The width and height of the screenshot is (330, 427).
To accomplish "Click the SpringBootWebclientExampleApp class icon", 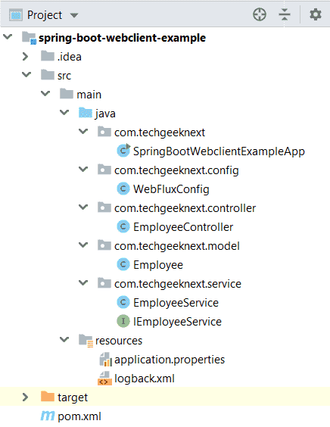I will tap(123, 151).
